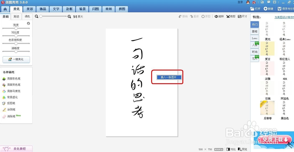
Task: Select 背景虚化 tool
Action: 10,97
